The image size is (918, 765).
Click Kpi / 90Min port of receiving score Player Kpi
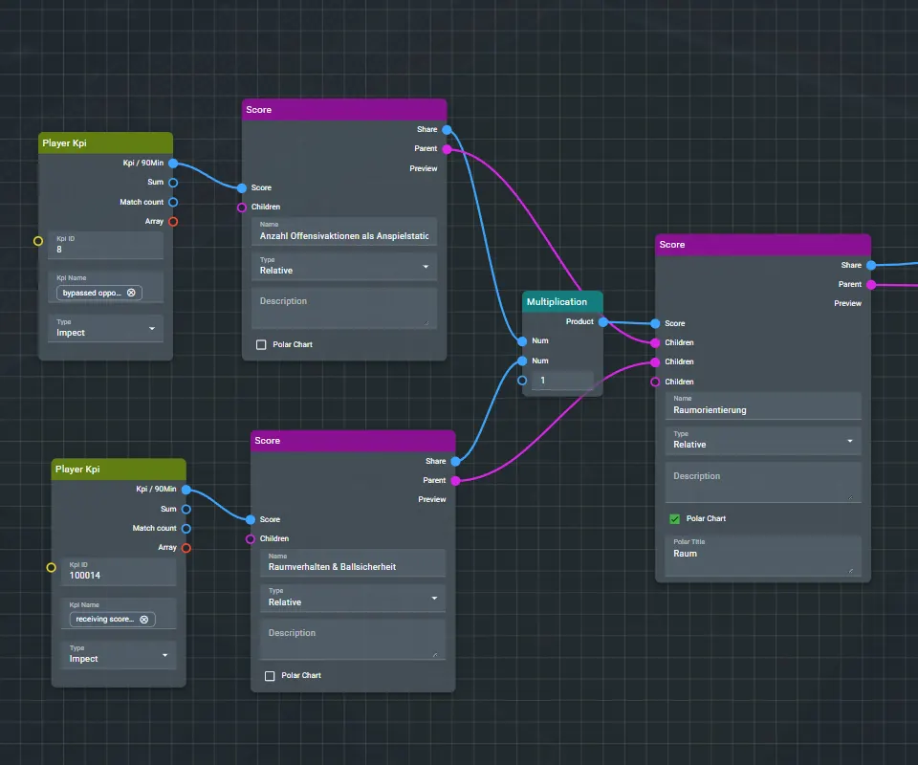click(186, 490)
